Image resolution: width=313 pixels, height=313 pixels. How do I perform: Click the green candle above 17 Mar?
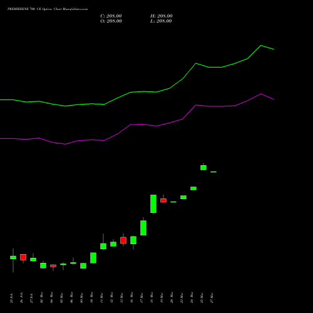coord(143,228)
